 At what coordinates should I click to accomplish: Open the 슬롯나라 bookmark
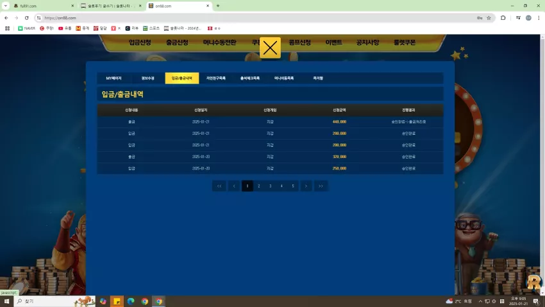coord(183,28)
